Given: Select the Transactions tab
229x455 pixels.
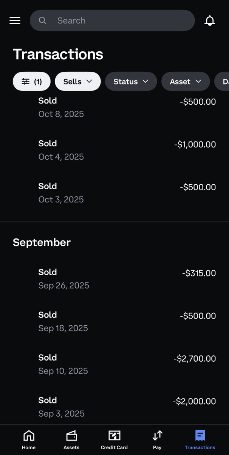Looking at the screenshot, I should (200, 440).
